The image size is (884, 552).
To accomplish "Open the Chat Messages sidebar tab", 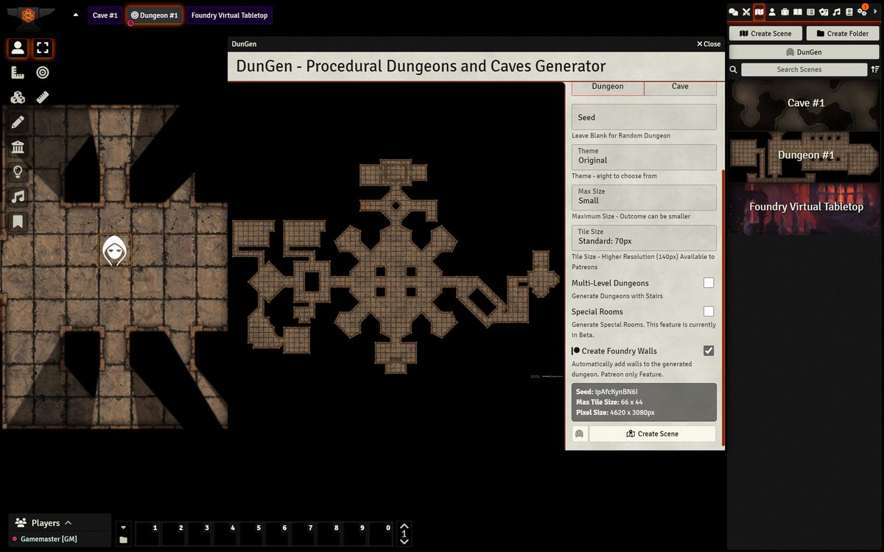I will click(733, 12).
